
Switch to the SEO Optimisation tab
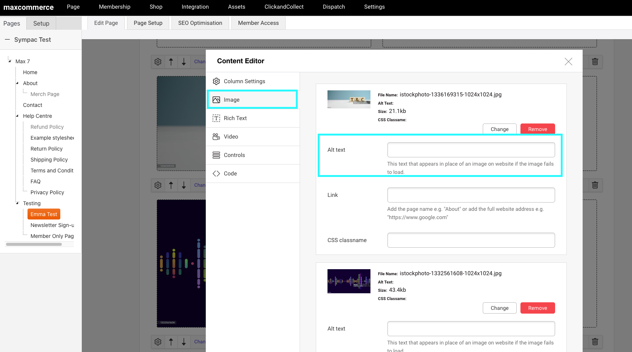(x=200, y=23)
